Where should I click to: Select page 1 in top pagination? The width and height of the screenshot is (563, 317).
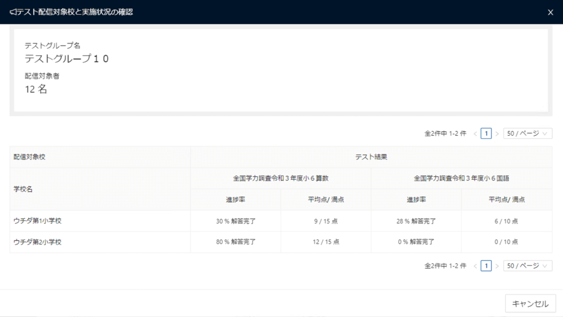coord(486,134)
